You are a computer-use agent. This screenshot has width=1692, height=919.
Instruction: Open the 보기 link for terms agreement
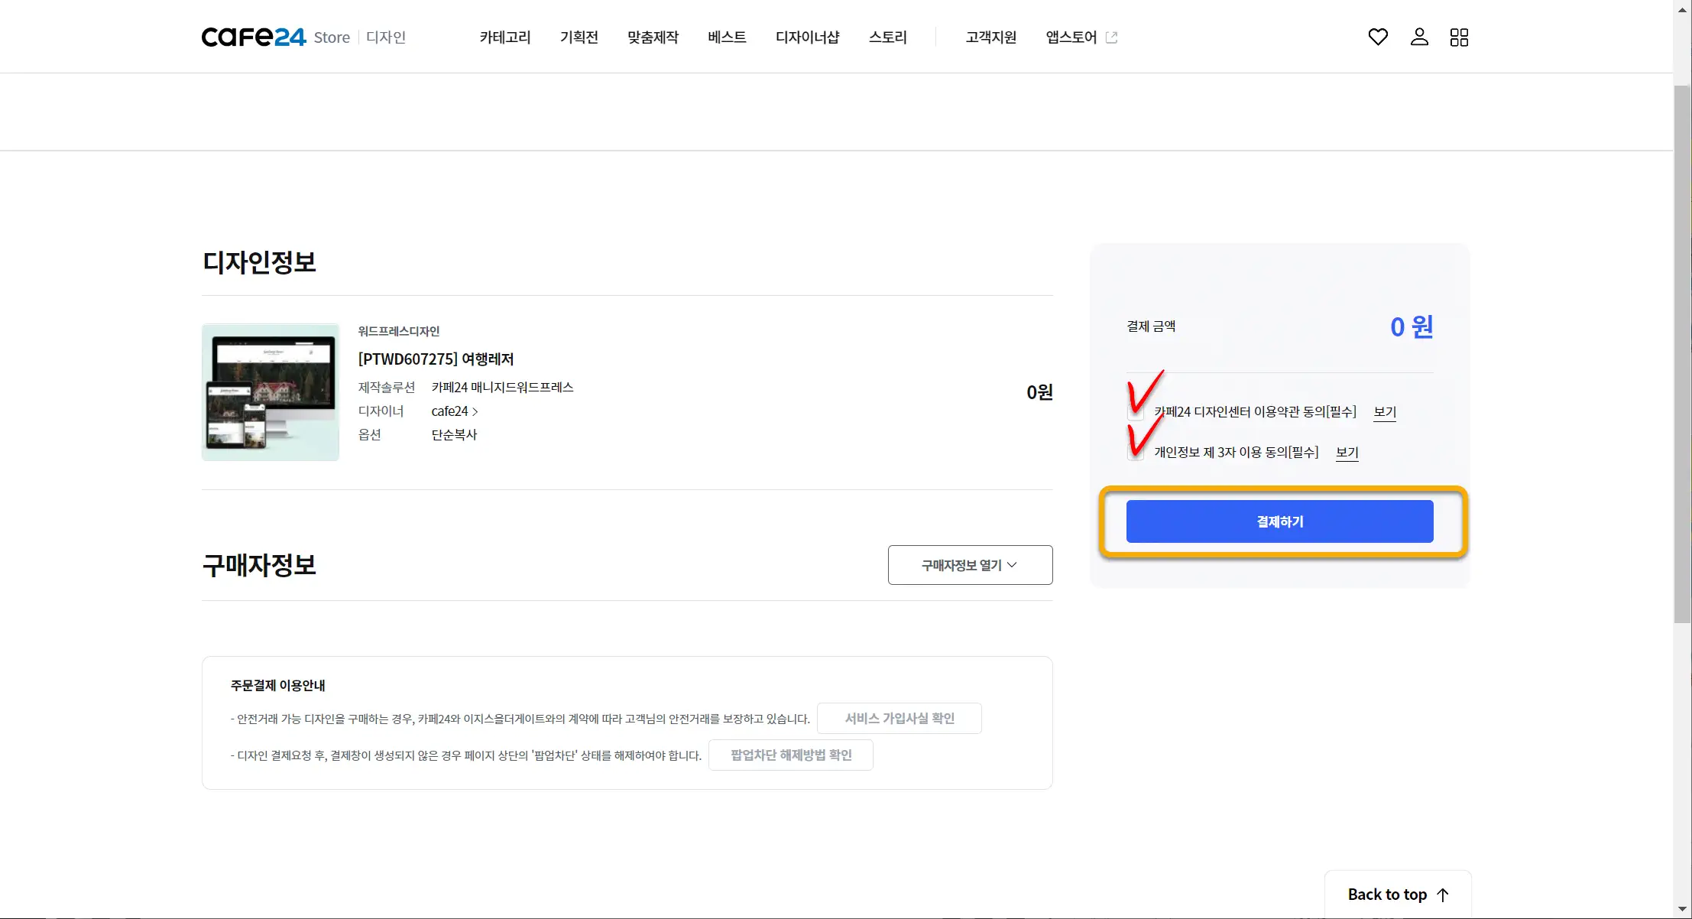(x=1384, y=412)
